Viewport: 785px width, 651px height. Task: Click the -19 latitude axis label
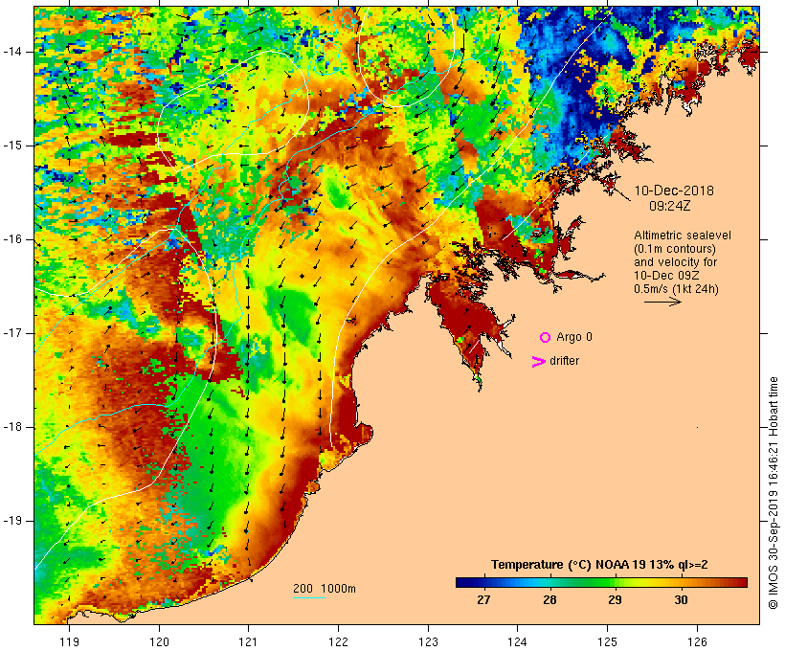point(11,522)
